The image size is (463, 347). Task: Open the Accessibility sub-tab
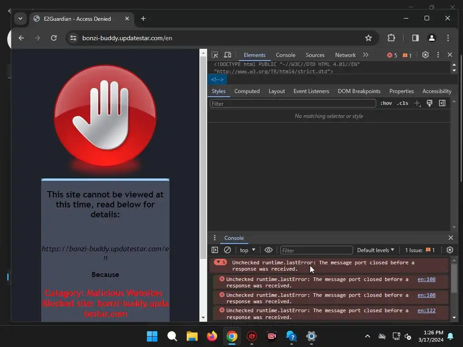(x=437, y=91)
